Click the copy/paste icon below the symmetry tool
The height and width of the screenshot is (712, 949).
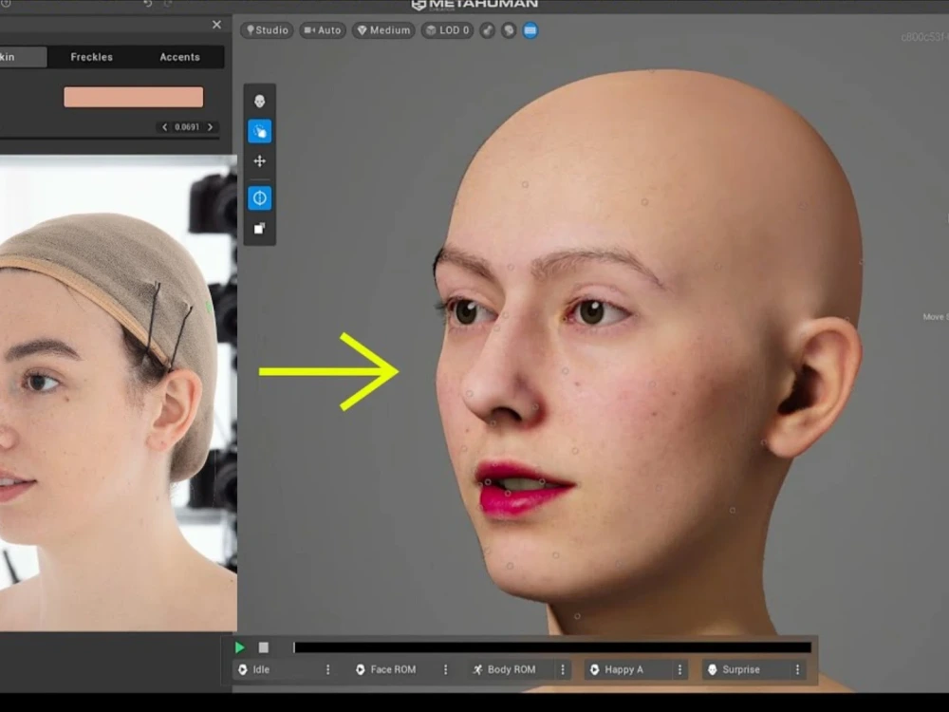pos(258,228)
